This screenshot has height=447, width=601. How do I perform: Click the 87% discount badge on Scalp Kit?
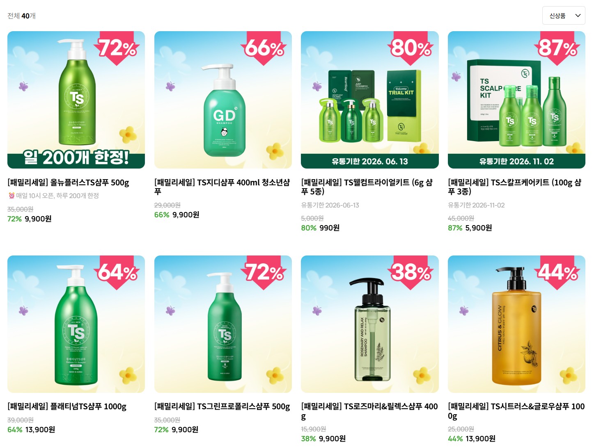(x=557, y=48)
